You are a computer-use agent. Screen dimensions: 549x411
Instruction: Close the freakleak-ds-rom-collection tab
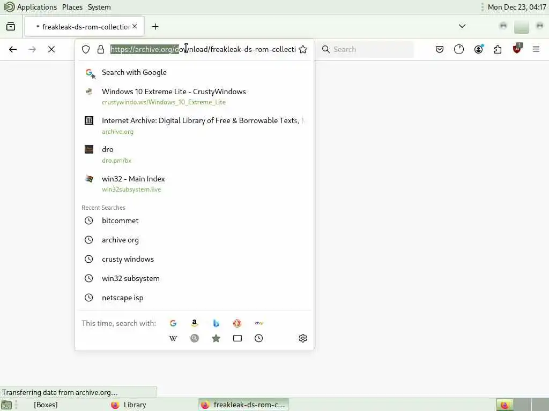pyautogui.click(x=135, y=26)
